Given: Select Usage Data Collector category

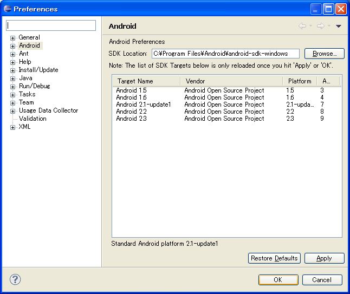Looking at the screenshot, I should pyautogui.click(x=48, y=110).
